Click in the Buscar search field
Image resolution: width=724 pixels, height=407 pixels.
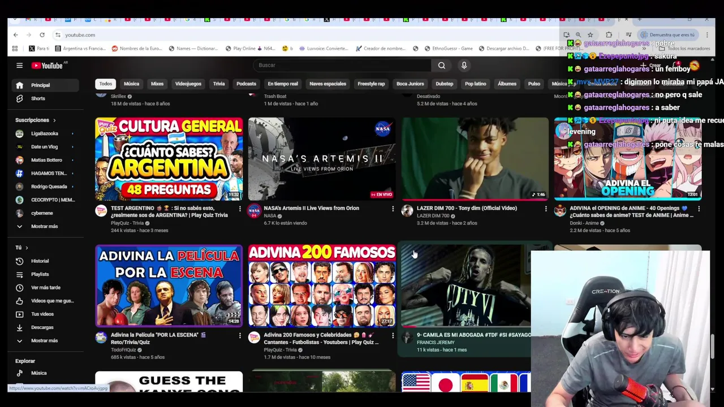click(x=342, y=66)
